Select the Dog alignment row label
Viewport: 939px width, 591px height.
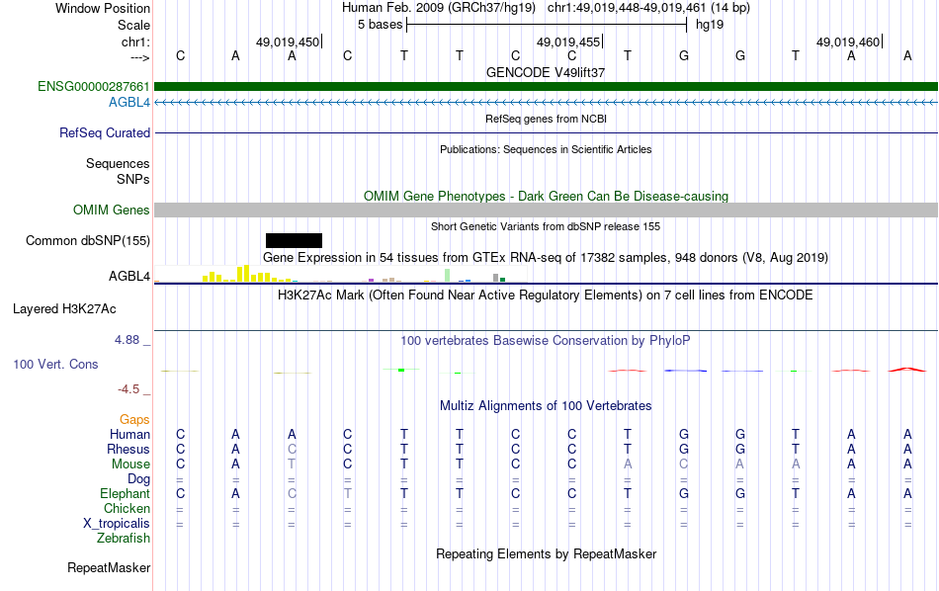[x=138, y=479]
